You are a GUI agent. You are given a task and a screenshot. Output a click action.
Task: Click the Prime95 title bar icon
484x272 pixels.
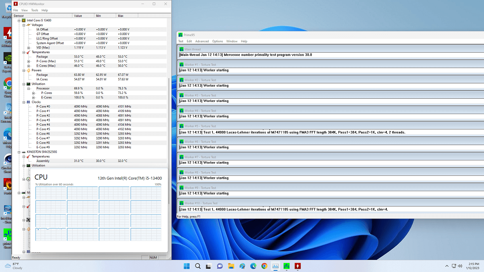pyautogui.click(x=180, y=35)
